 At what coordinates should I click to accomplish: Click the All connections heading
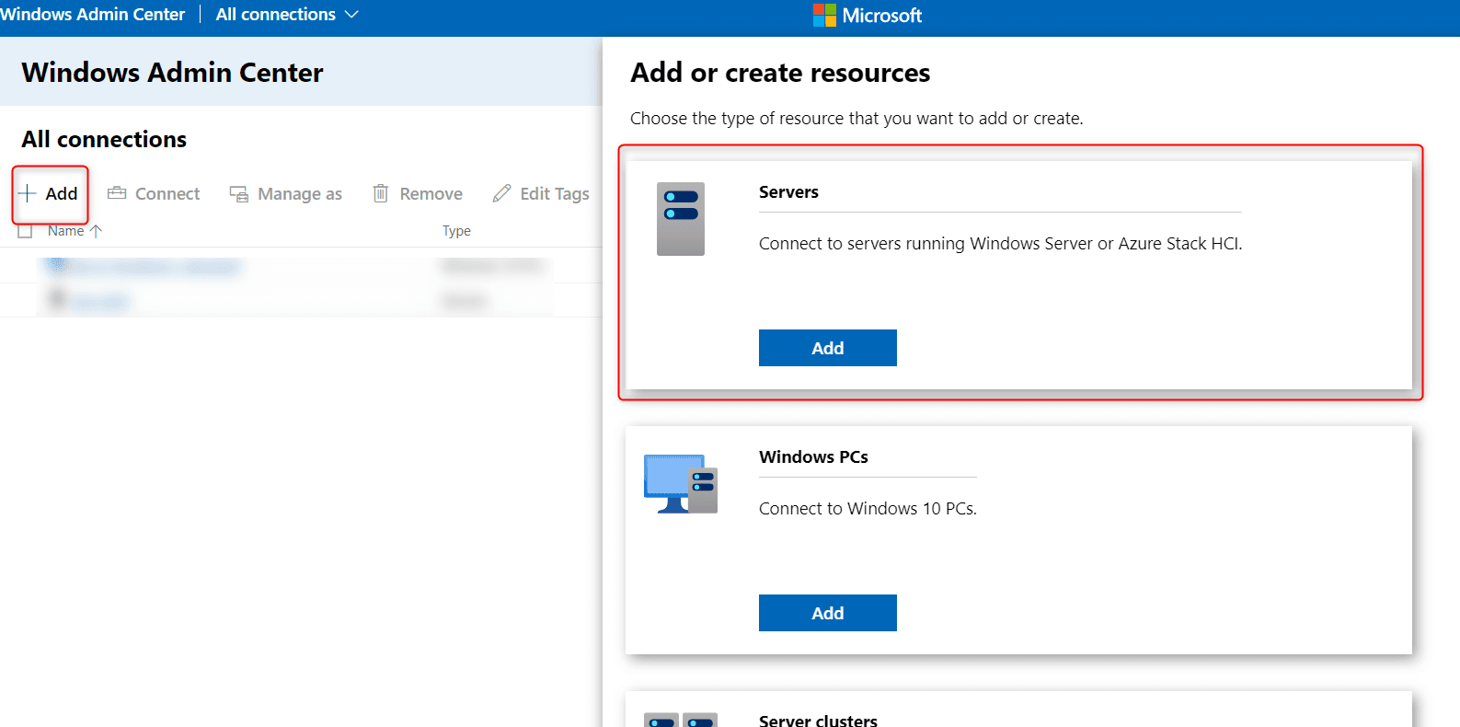click(x=104, y=140)
